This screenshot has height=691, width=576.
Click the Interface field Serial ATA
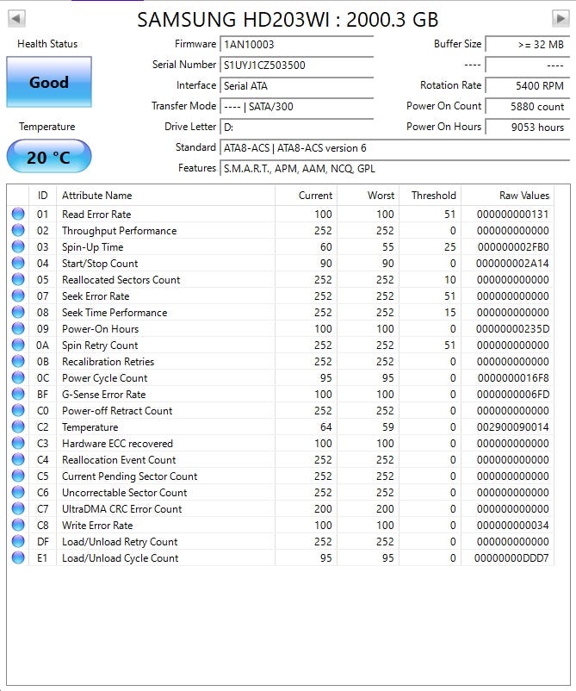pos(296,85)
